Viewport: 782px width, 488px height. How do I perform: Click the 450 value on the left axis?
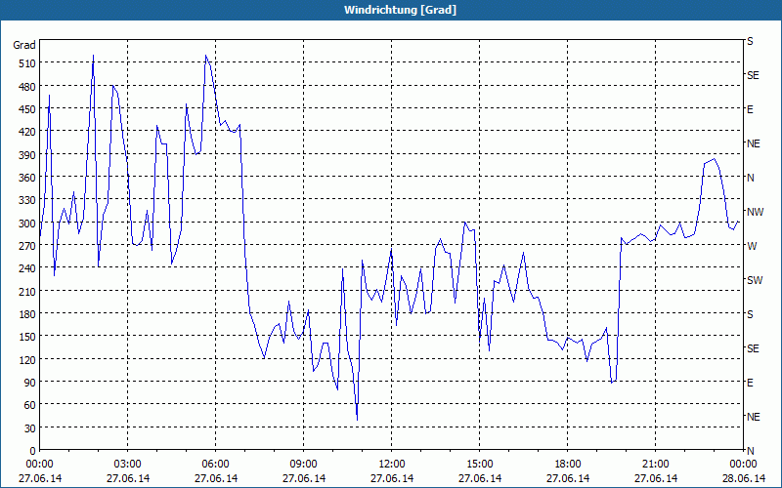point(27,109)
